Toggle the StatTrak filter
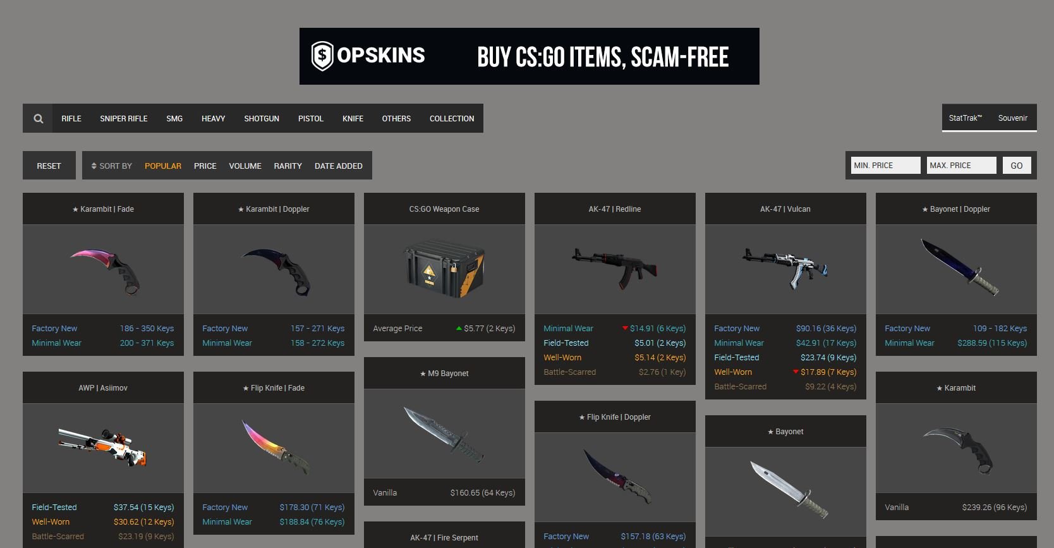1054x548 pixels. [x=965, y=118]
